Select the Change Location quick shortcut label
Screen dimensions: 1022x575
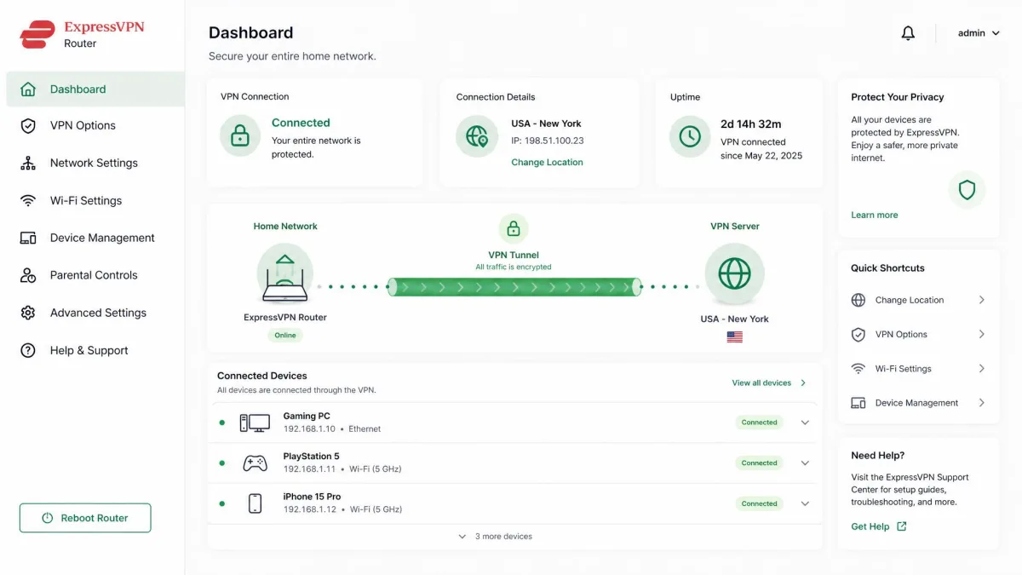(x=909, y=300)
